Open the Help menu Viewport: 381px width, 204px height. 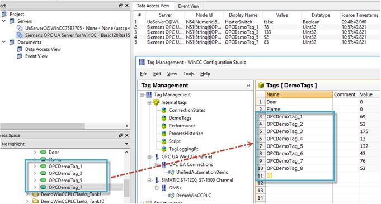[x=205, y=74]
